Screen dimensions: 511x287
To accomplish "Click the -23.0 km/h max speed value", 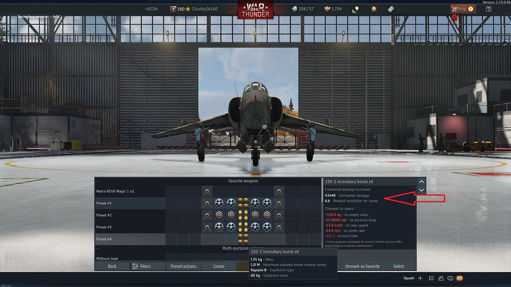I will click(334, 225).
